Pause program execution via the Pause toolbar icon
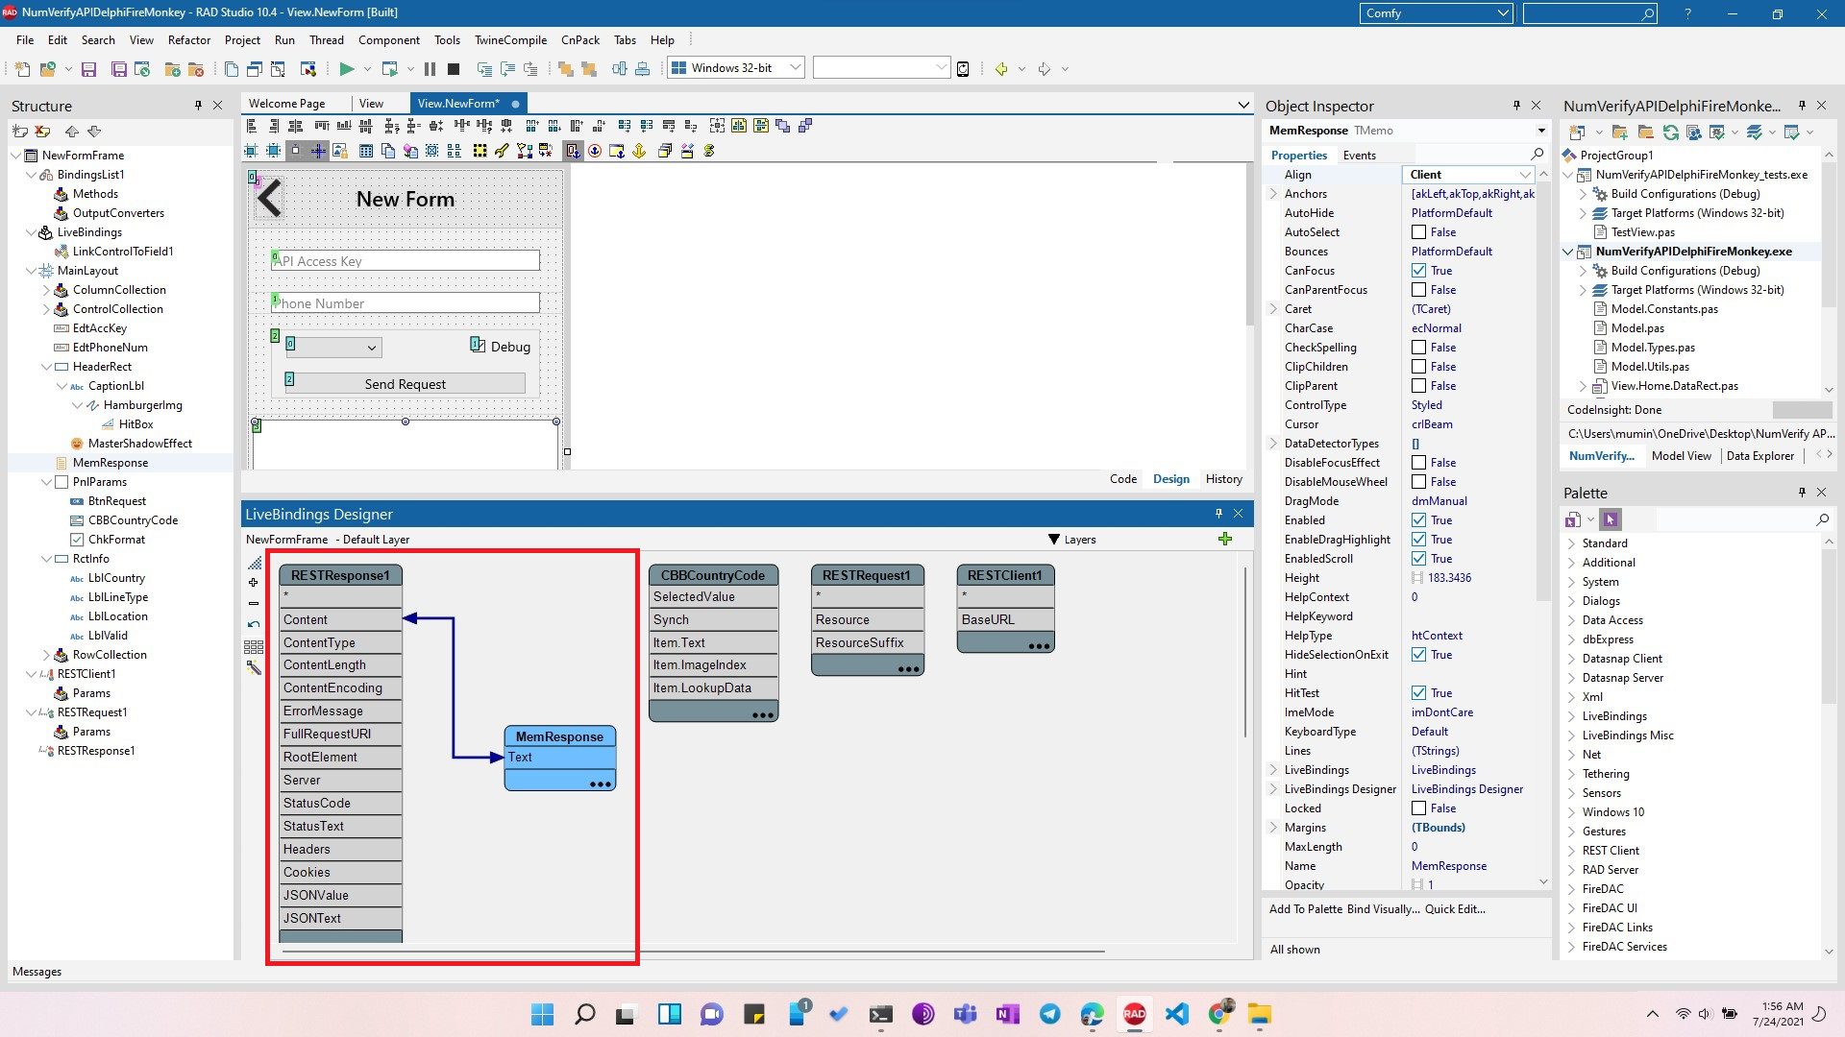The image size is (1845, 1037). [x=429, y=69]
